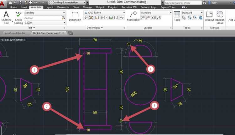Switch to the Output ribbon tab

pos(100,7)
